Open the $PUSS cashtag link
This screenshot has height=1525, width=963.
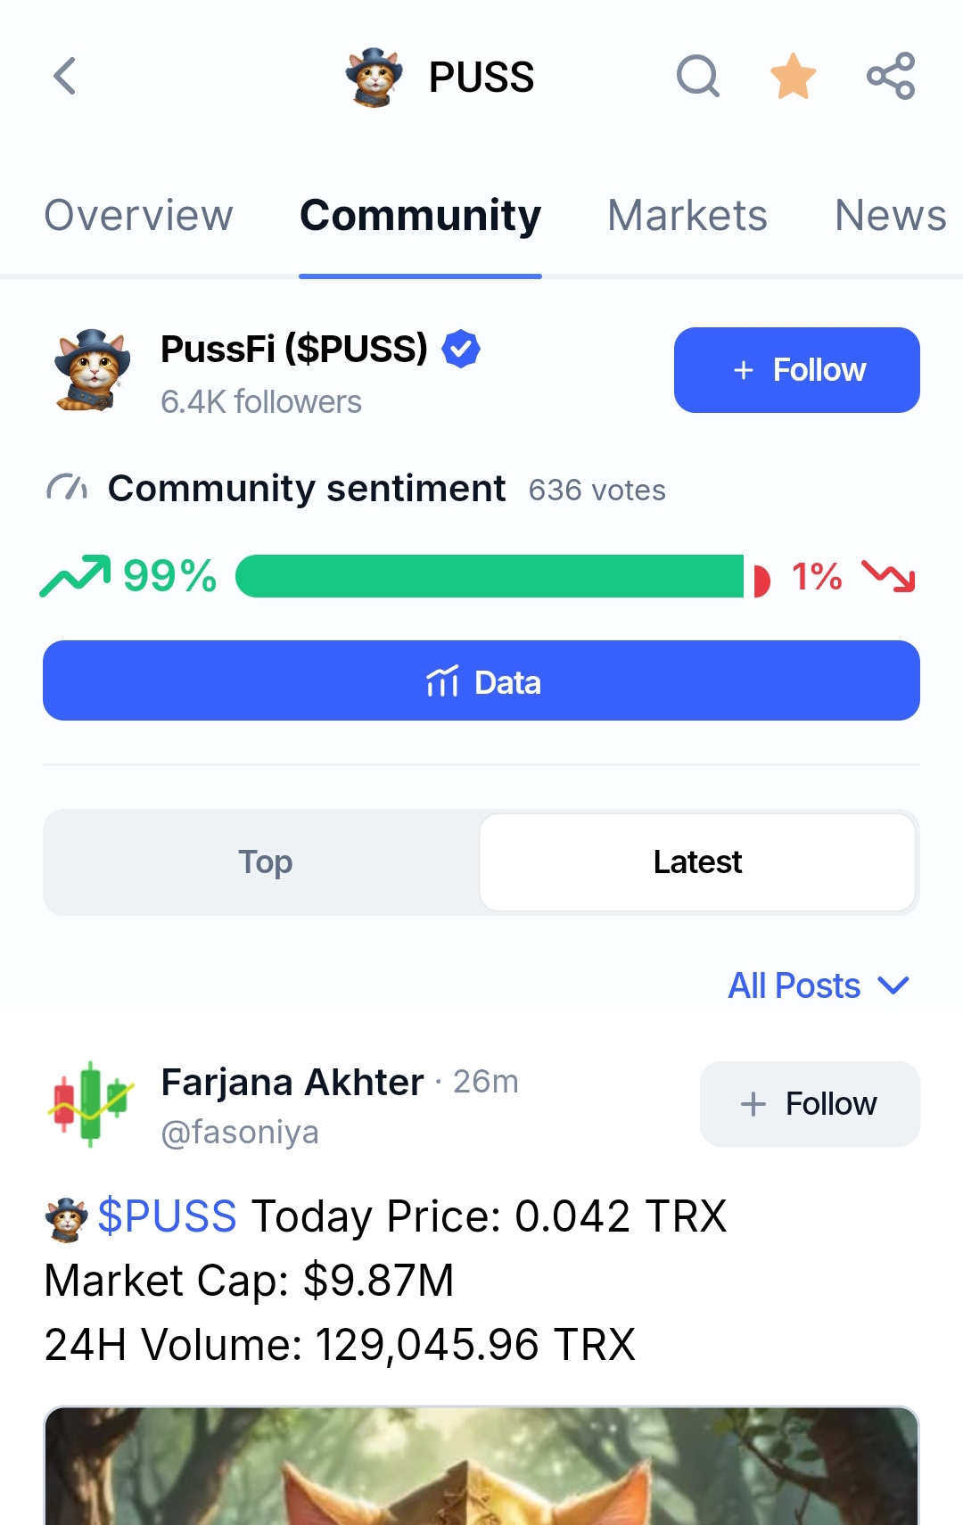tap(167, 1216)
